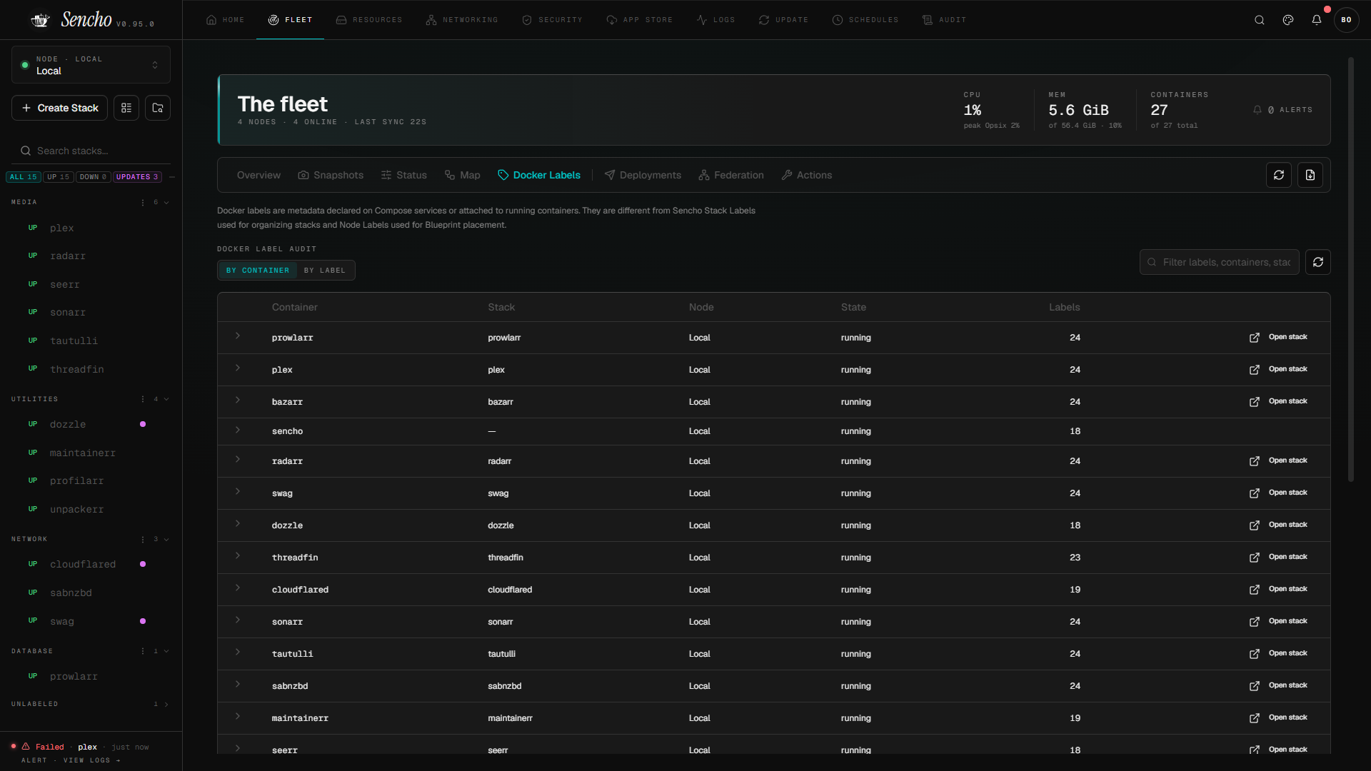Image resolution: width=1371 pixels, height=771 pixels.
Task: Filter stacks by UPDATES 3
Action: (137, 177)
